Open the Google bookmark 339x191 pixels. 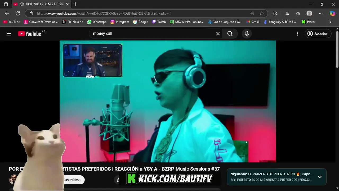[141, 22]
